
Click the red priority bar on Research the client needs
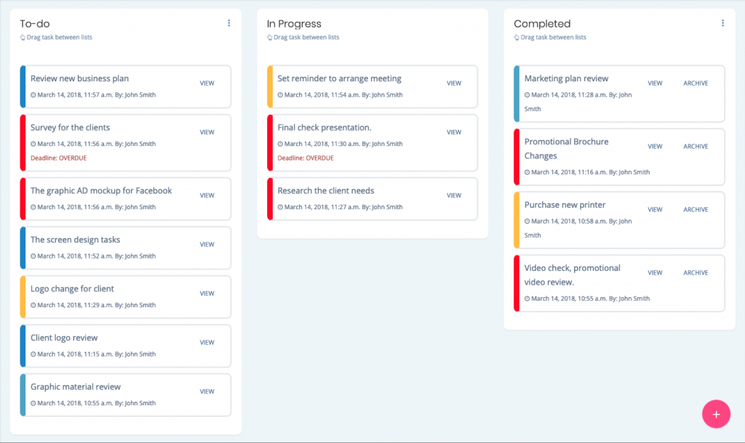point(270,199)
